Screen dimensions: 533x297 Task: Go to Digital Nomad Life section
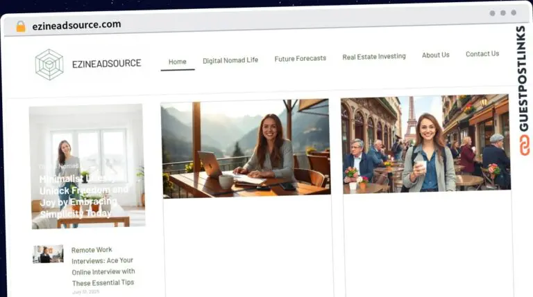coord(230,60)
